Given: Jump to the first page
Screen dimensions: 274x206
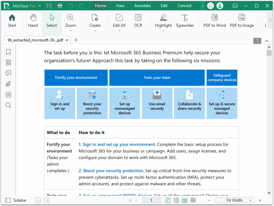Looking at the screenshot, I should pyautogui.click(x=130, y=200).
